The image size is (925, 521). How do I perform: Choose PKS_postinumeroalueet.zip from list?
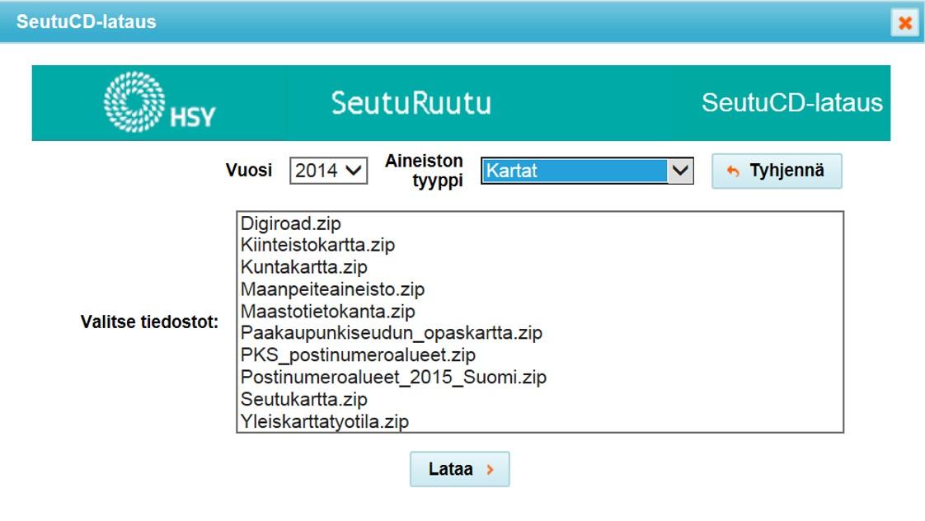tap(358, 355)
